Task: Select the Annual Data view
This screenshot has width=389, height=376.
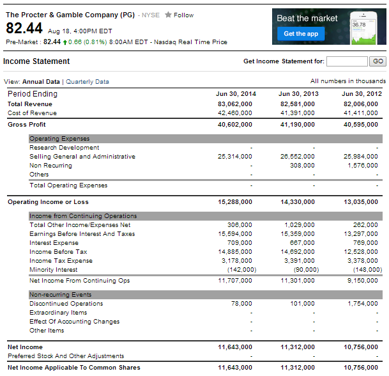Action: (x=41, y=82)
